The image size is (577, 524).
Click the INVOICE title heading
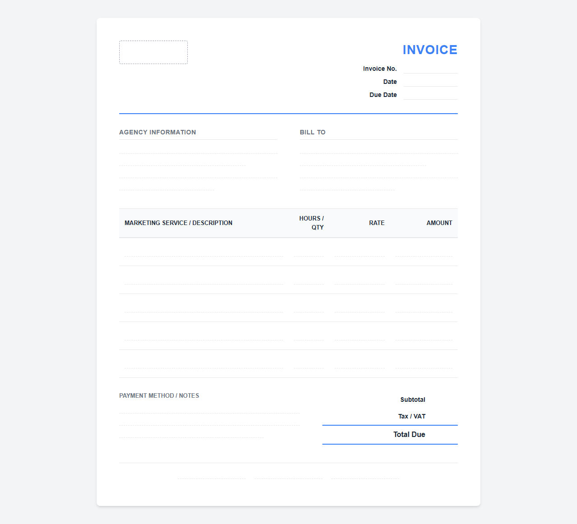[430, 50]
